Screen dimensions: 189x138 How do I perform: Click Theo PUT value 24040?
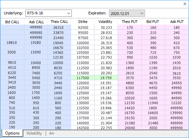tap(130, 128)
